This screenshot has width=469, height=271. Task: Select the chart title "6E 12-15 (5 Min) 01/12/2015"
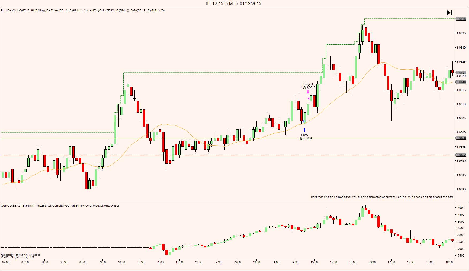233,3
